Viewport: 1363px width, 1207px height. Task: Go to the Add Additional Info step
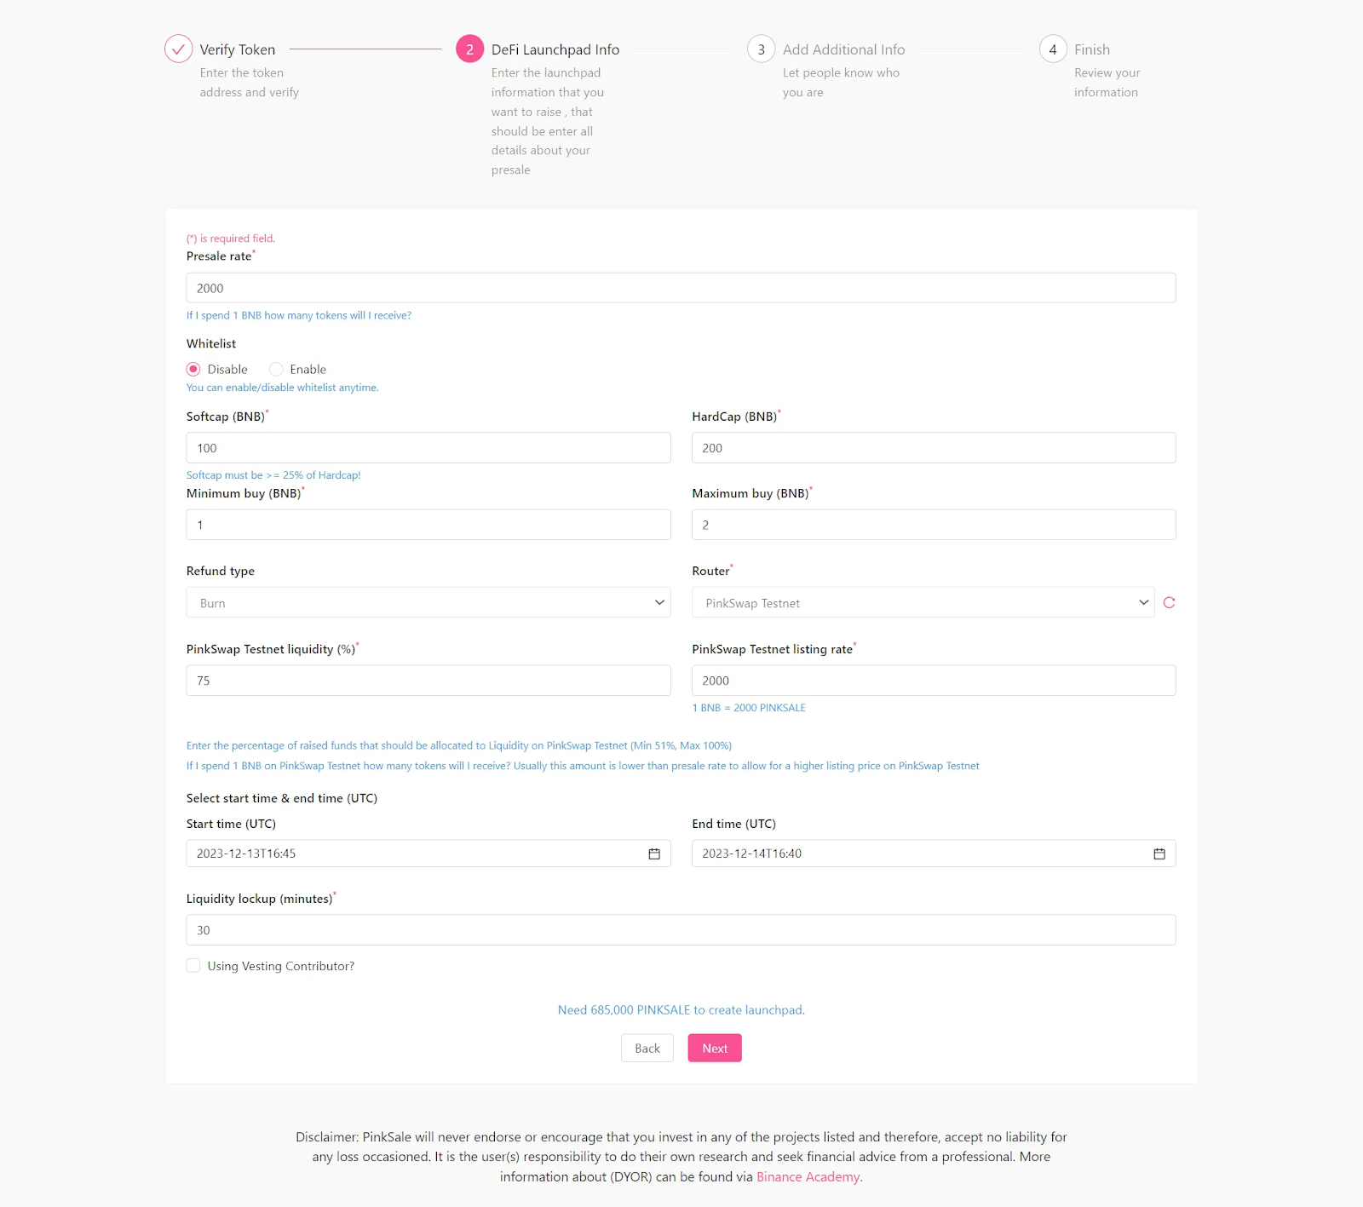[843, 49]
